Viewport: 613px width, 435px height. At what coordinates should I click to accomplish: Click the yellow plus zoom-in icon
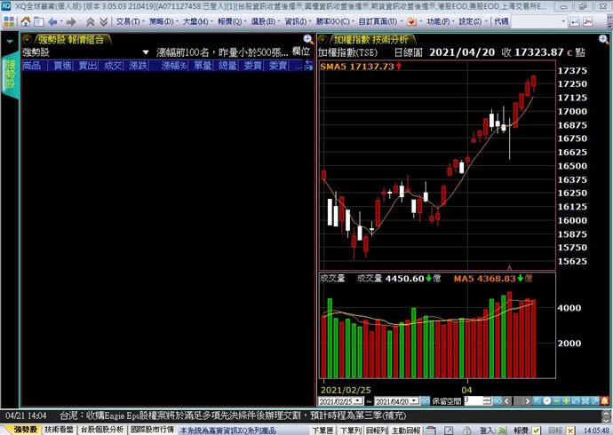click(x=566, y=401)
